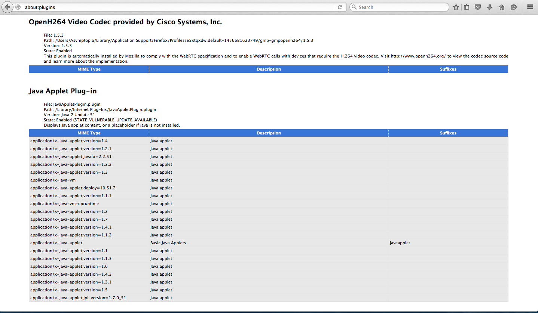The image size is (538, 313).
Task: Click 'Java applet' description in version=1.4 row
Action: [x=269, y=141]
